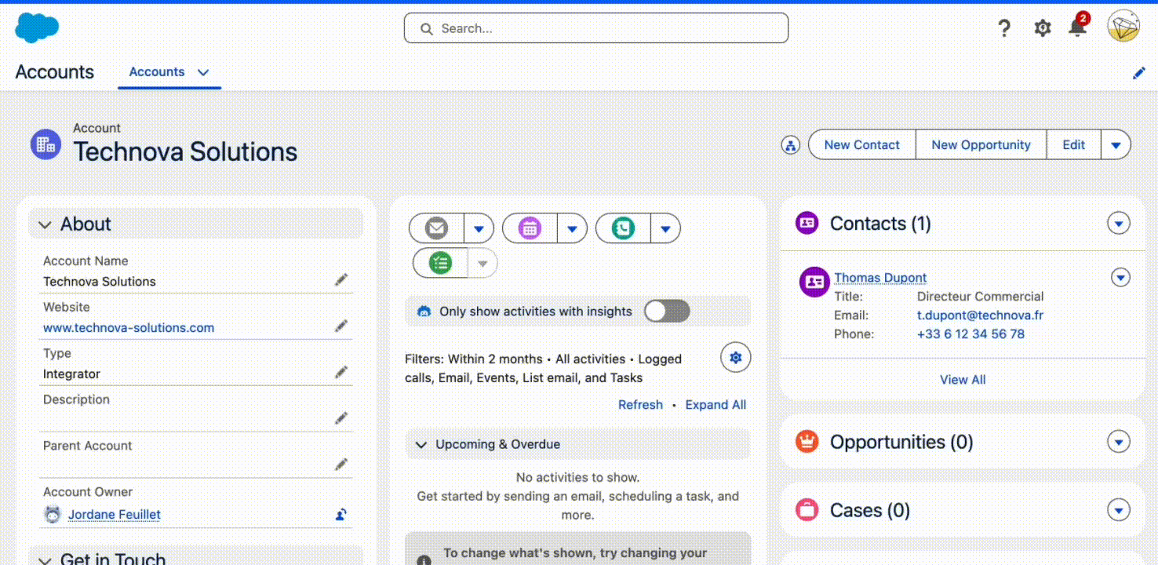Open the New Event dropdown arrow

coord(572,229)
